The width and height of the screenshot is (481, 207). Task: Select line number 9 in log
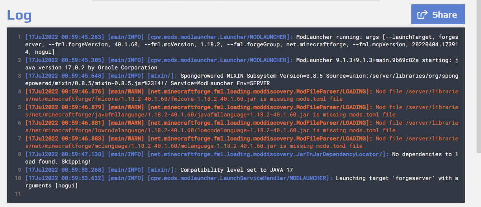pyautogui.click(x=18, y=170)
